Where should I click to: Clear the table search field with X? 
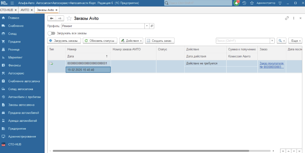tap(272, 41)
